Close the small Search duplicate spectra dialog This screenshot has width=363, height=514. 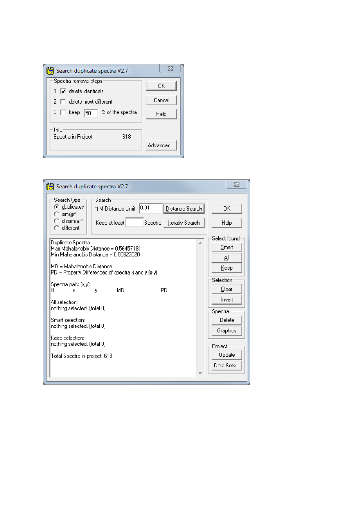(x=170, y=69)
